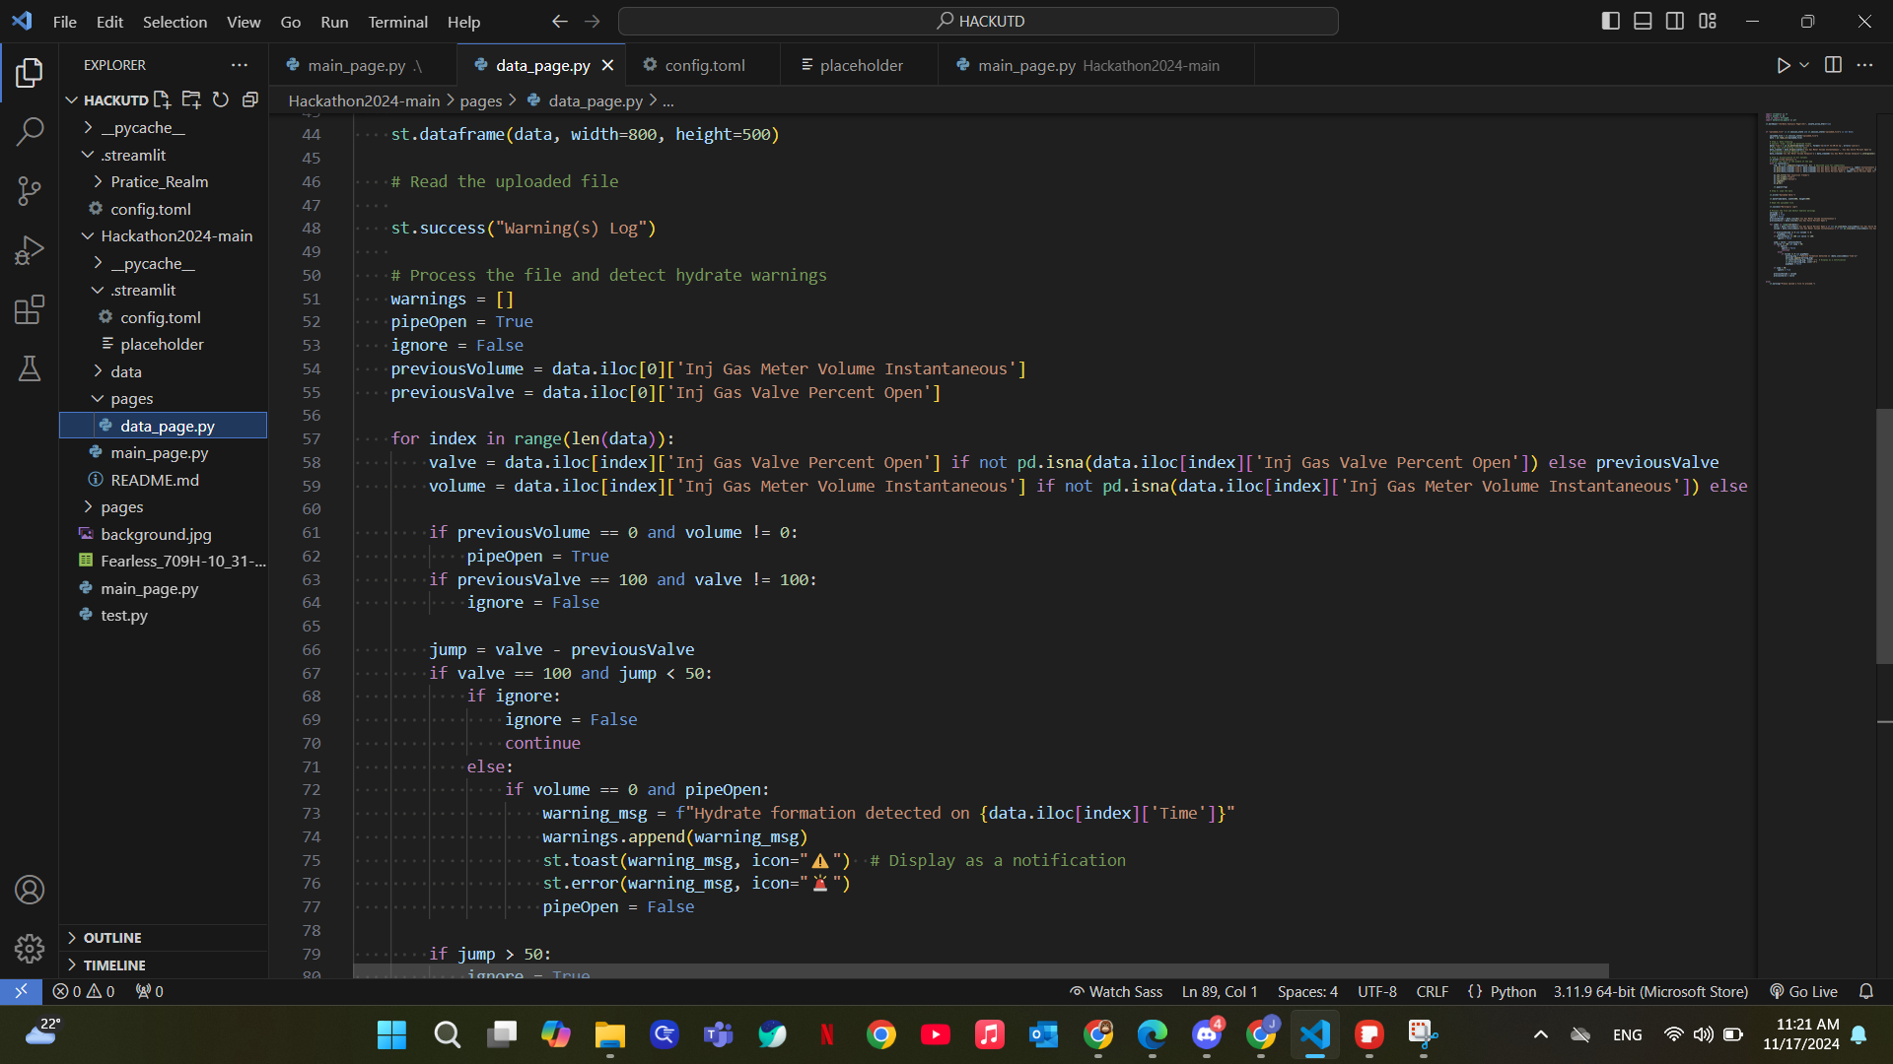Viewport: 1893px width, 1064px height.
Task: Open the Search view in activity bar
Action: tap(30, 131)
